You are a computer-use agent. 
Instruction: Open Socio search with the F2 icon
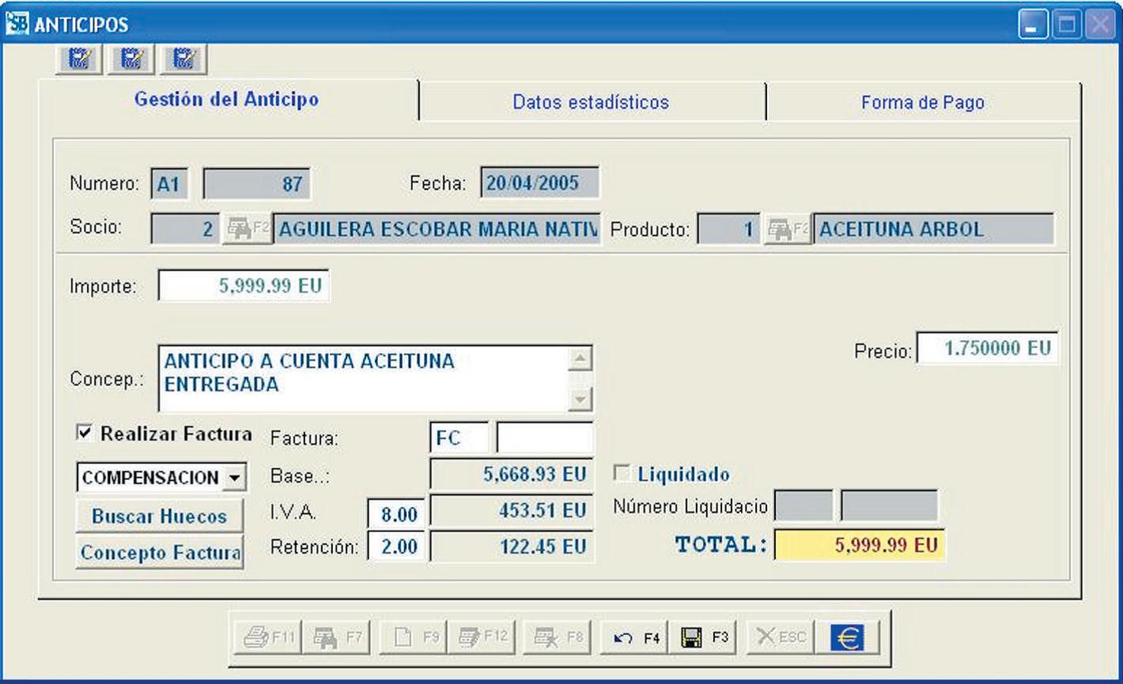248,229
